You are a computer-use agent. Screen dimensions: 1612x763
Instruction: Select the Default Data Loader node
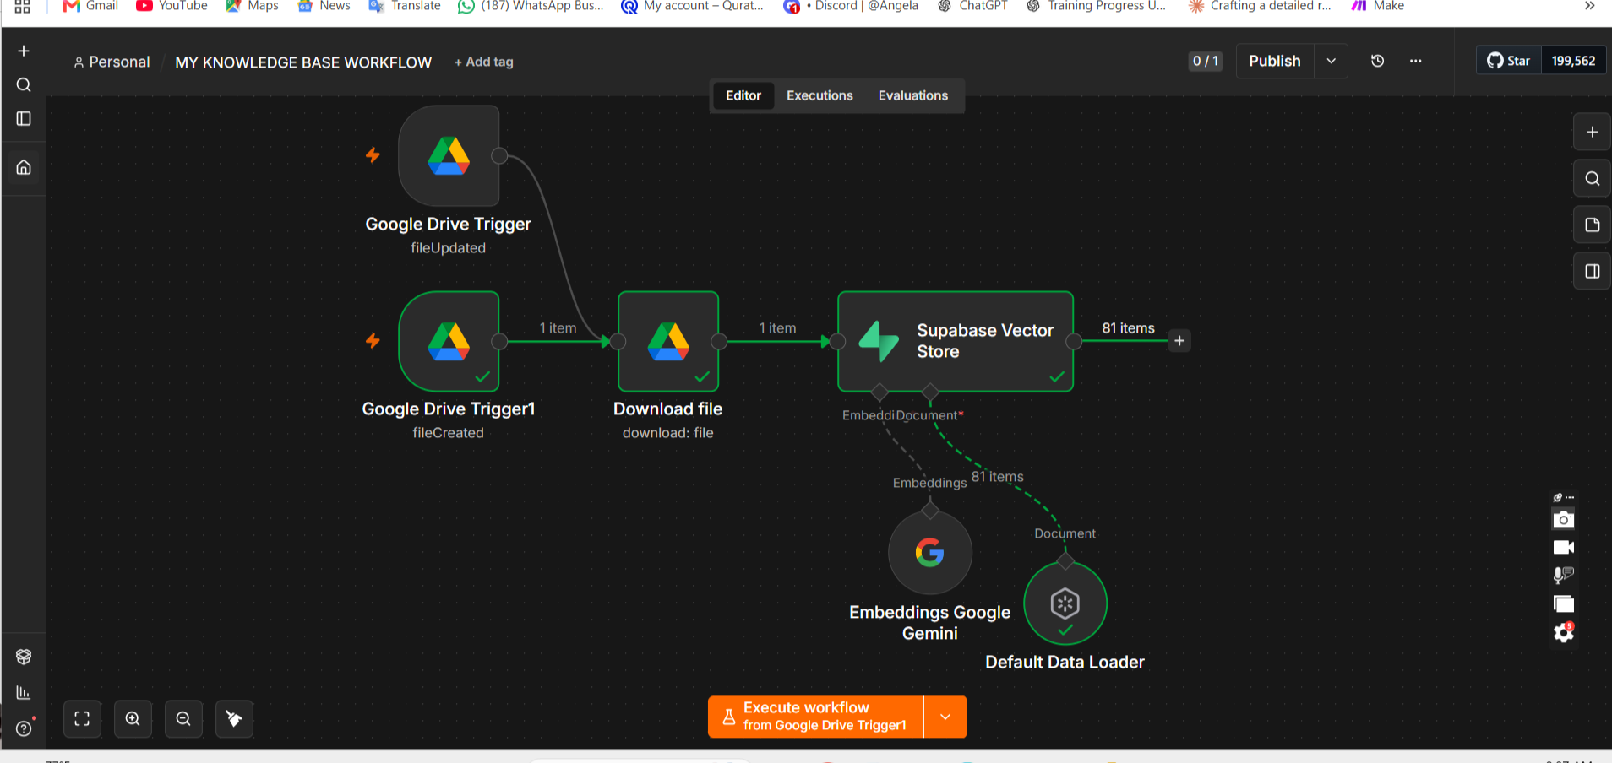tap(1065, 603)
